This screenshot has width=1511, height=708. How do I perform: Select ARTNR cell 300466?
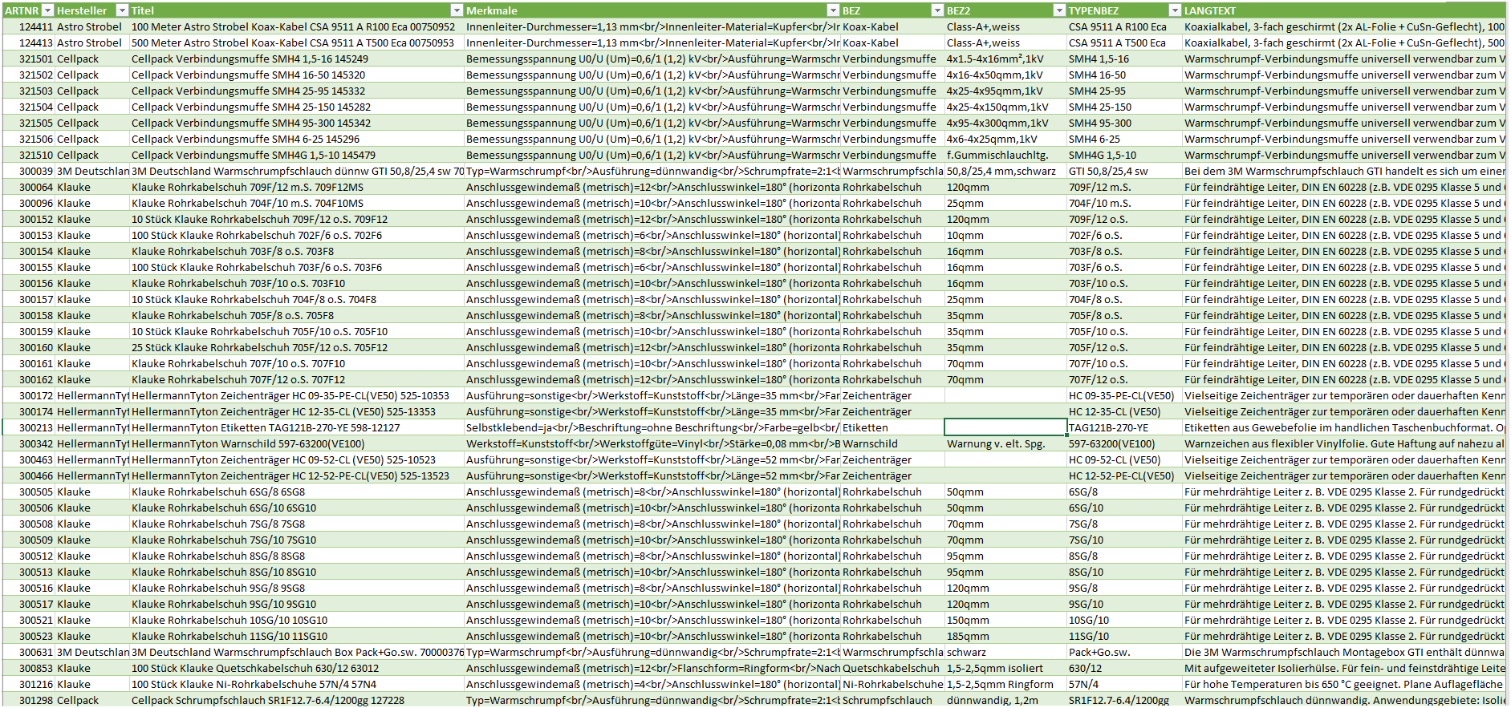29,475
